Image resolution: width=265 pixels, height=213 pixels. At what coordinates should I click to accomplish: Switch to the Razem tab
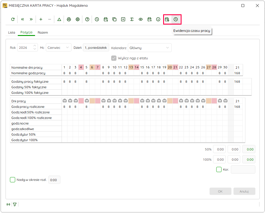pyautogui.click(x=43, y=32)
